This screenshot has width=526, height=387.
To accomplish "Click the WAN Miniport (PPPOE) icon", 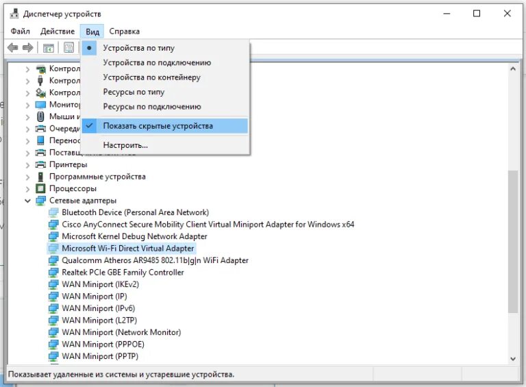I will click(x=53, y=345).
